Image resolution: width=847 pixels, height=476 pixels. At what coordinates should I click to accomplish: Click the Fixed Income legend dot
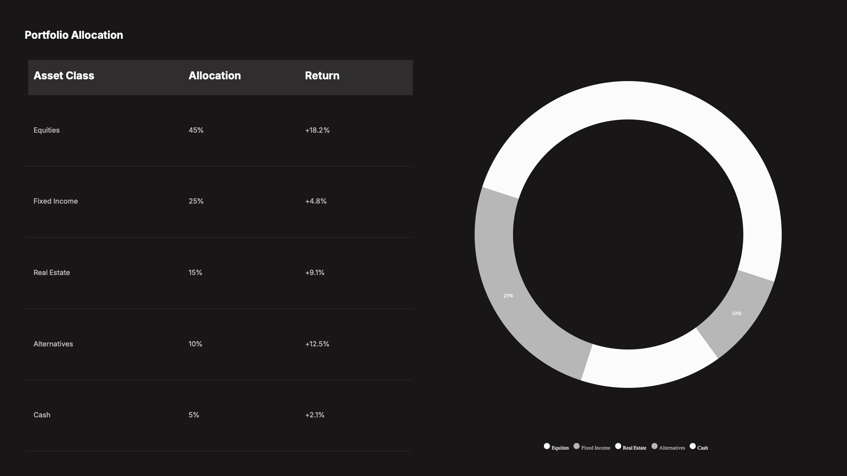point(576,446)
